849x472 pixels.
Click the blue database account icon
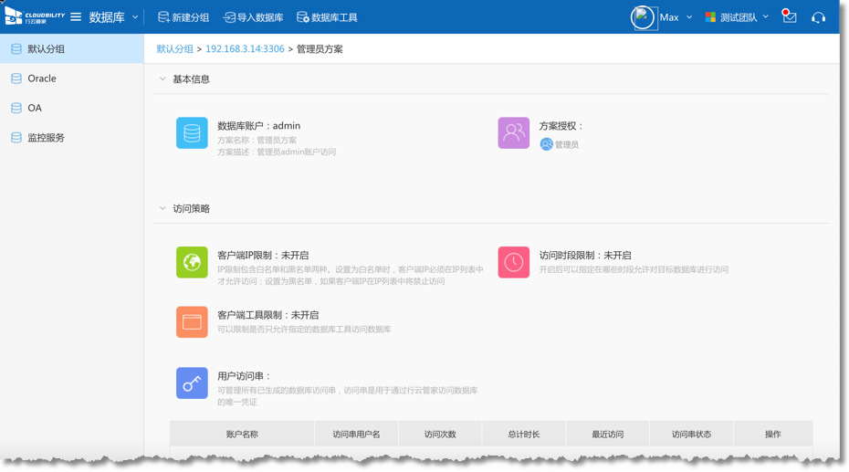coord(192,133)
